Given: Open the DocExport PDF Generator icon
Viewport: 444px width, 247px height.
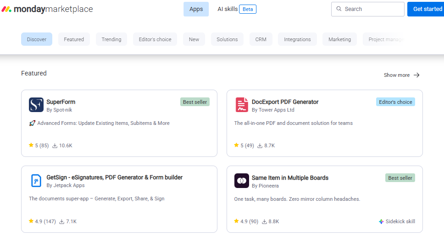Looking at the screenshot, I should (242, 105).
